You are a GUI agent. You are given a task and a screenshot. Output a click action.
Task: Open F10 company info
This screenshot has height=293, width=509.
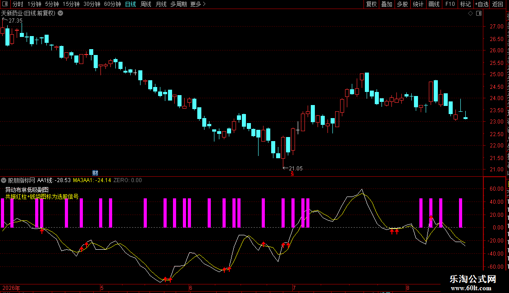[450, 4]
